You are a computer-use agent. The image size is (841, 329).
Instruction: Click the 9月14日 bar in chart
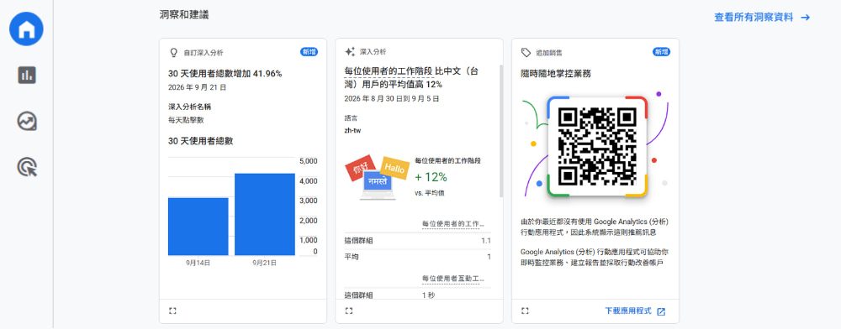(198, 227)
